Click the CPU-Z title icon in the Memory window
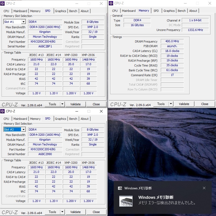 point(111,3)
